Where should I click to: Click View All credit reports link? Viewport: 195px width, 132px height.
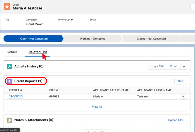tap(97, 107)
